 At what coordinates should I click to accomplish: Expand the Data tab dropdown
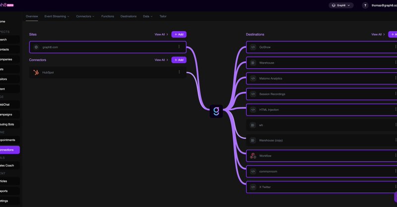click(x=147, y=16)
